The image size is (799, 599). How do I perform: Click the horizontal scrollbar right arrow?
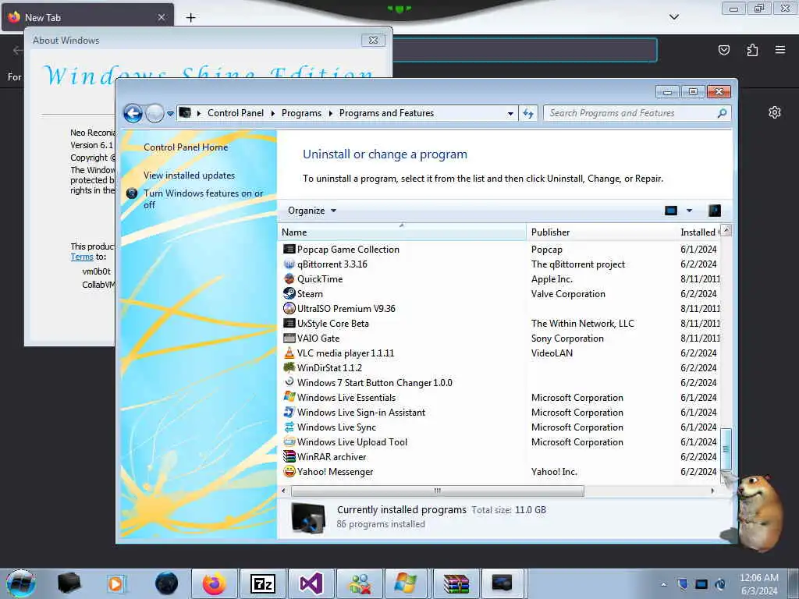(712, 491)
